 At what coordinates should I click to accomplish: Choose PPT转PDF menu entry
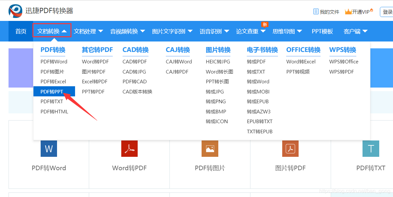pos(93,91)
